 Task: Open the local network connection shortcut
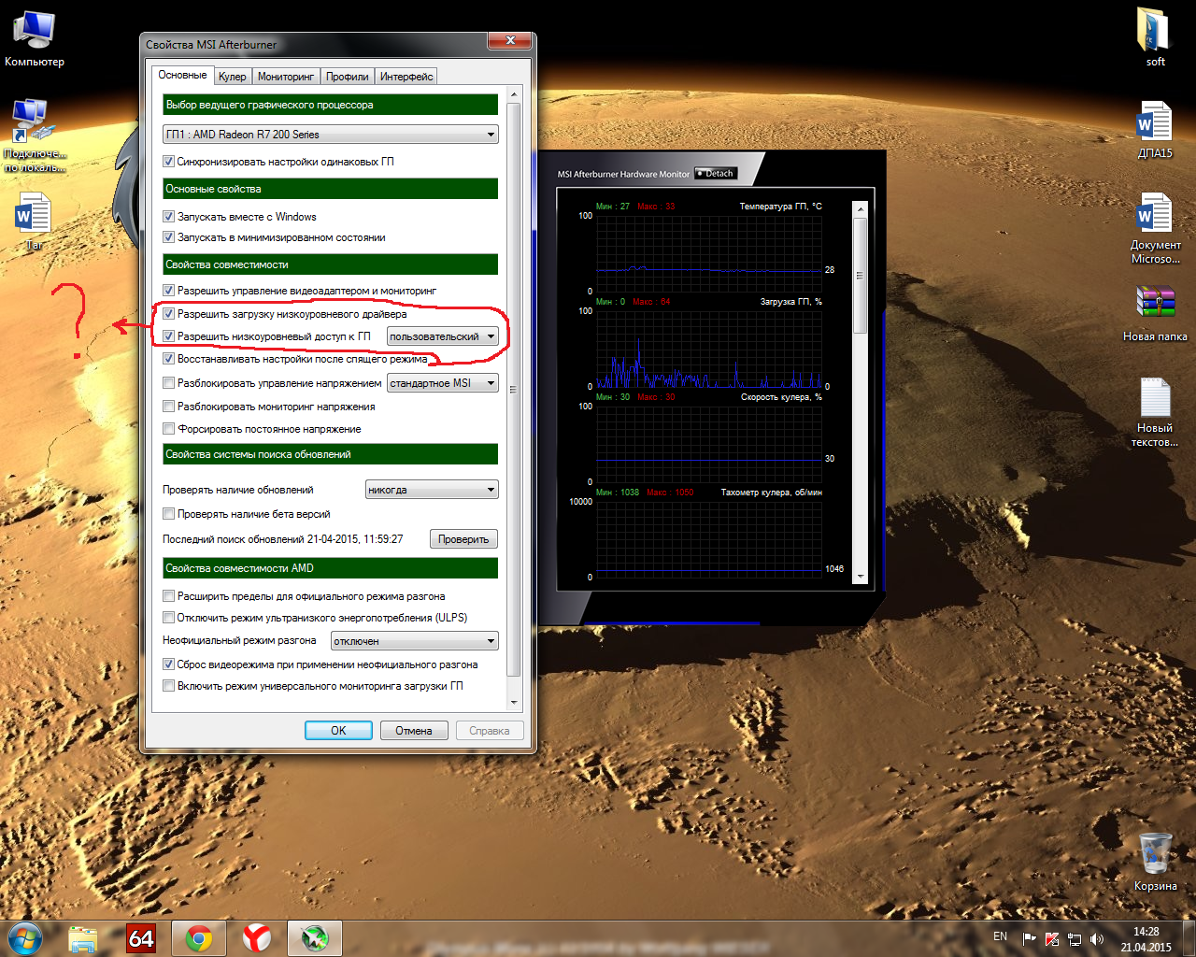[35, 136]
